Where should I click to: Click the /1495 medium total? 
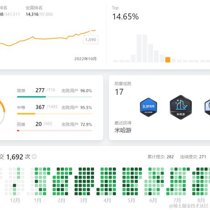point(52,107)
